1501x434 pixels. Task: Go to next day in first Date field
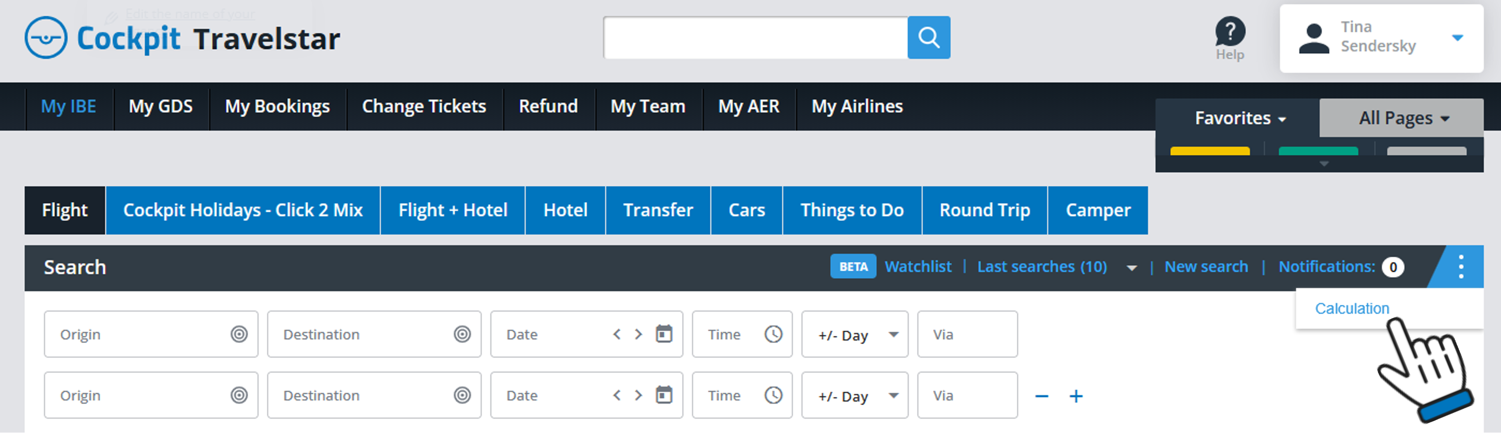(x=639, y=334)
